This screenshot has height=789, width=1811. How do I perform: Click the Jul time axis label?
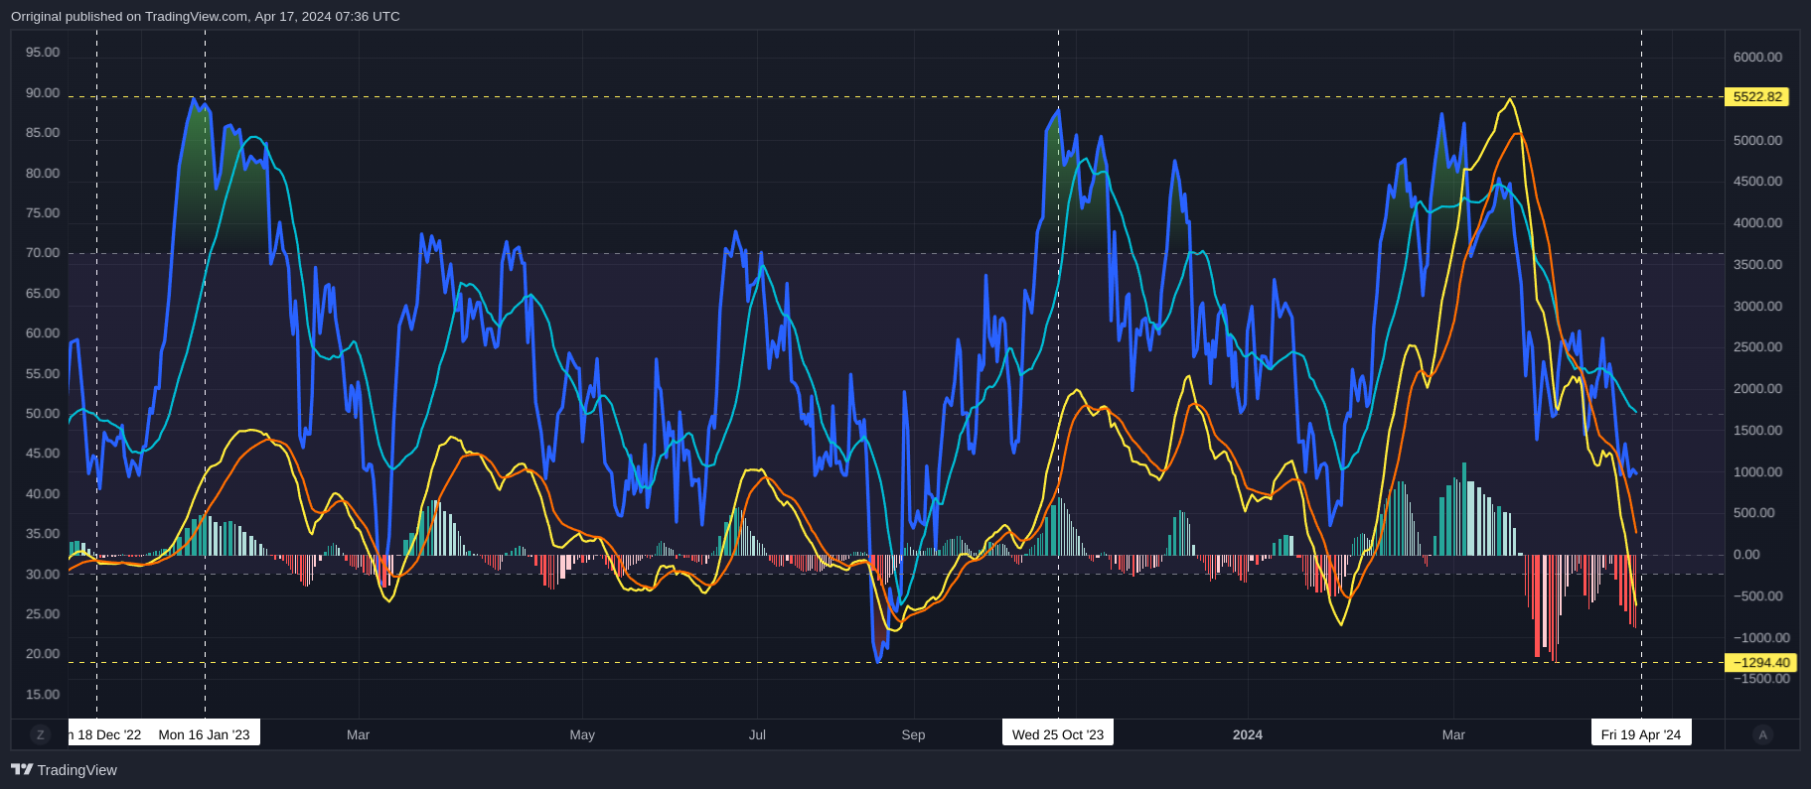coord(757,734)
